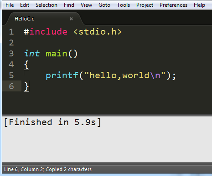Click the <stdio.h> header text
This screenshot has width=212, height=176.
coord(98,32)
